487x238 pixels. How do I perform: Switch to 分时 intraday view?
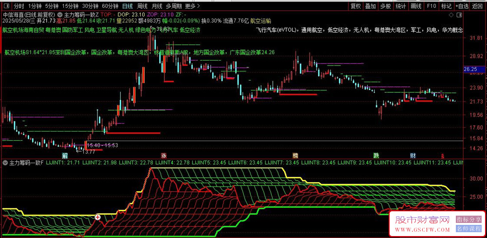[19, 6]
